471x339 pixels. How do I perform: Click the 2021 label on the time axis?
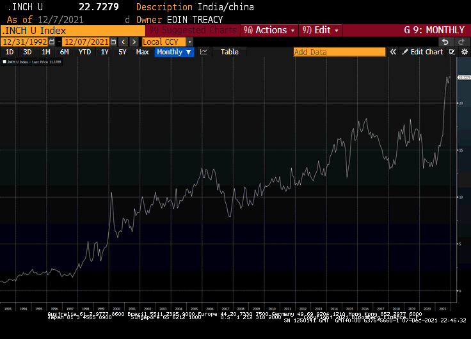(x=442, y=309)
